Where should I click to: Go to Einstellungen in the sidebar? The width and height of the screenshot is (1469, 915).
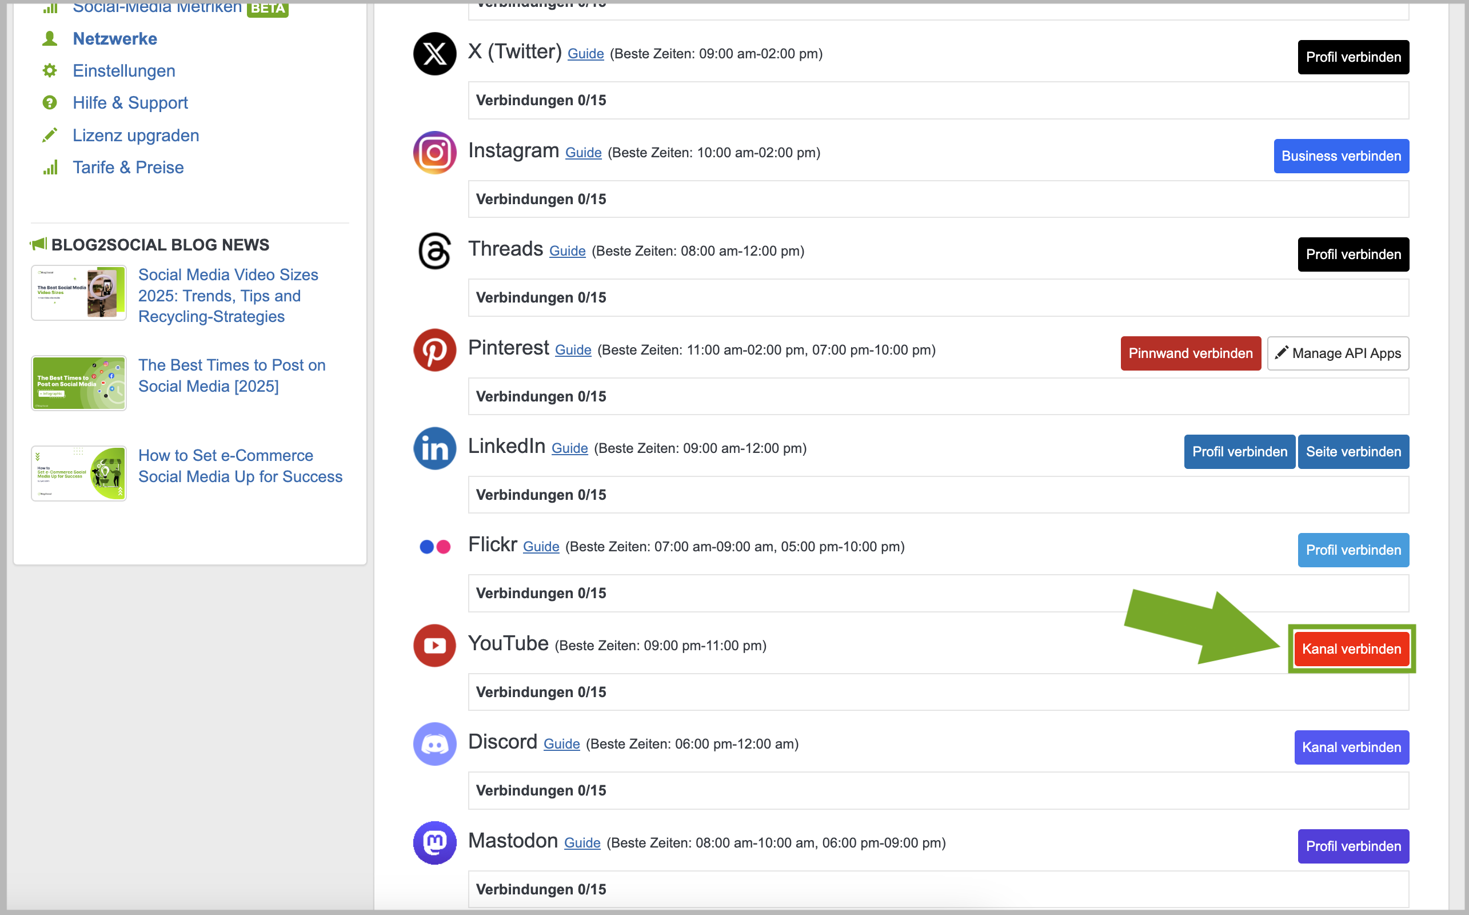[124, 71]
